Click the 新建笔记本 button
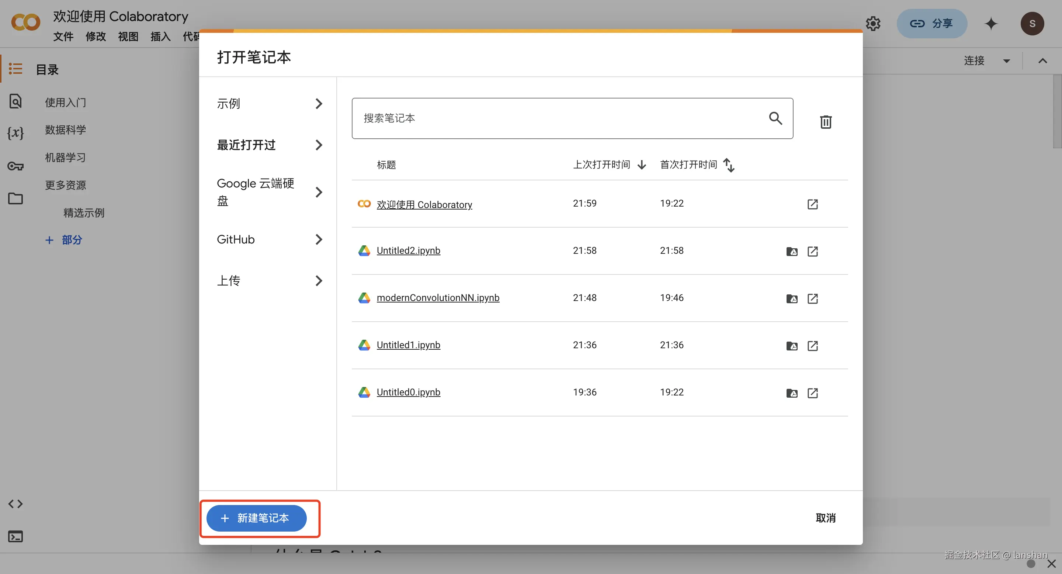Viewport: 1062px width, 574px height. pyautogui.click(x=256, y=518)
